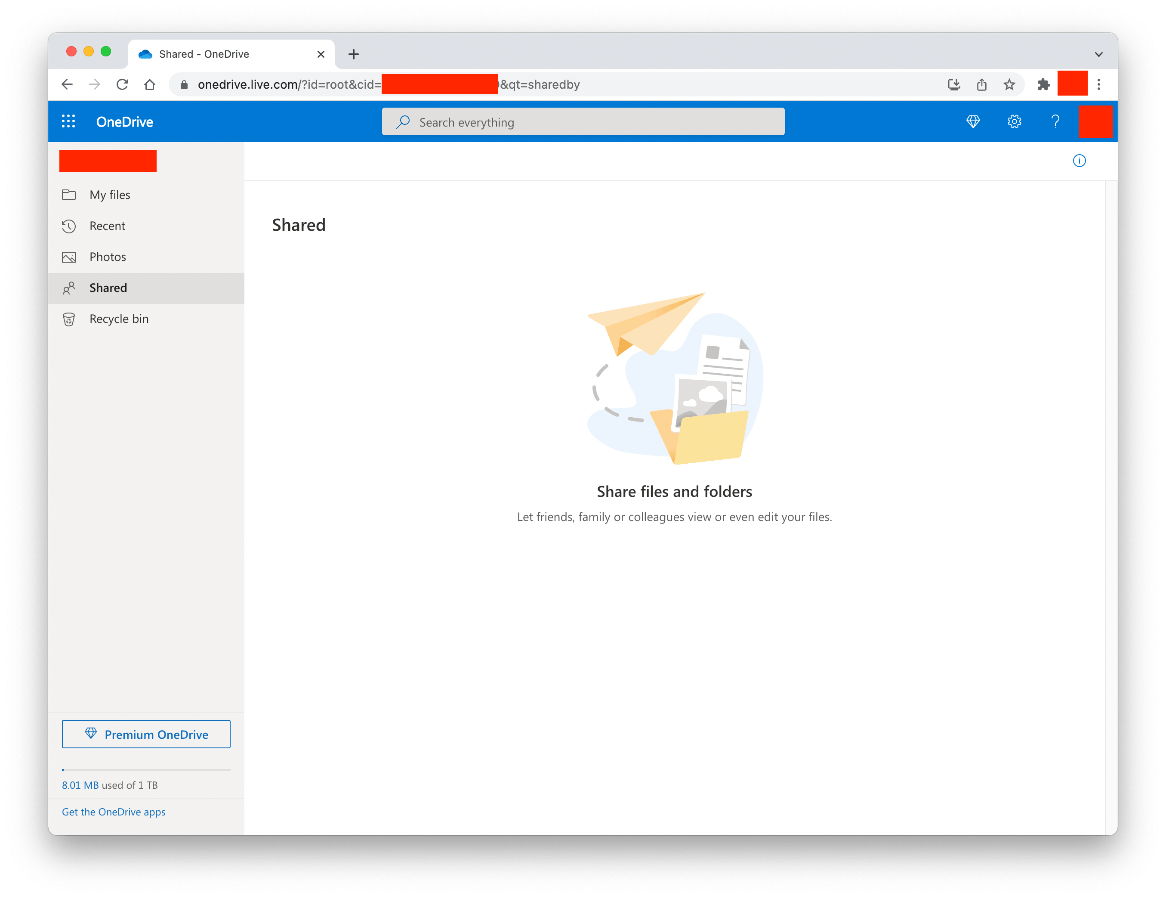Image resolution: width=1166 pixels, height=899 pixels.
Task: Expand the tab search chevron
Action: [1098, 55]
